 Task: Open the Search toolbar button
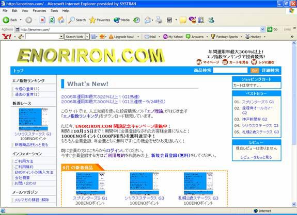tap(77, 20)
